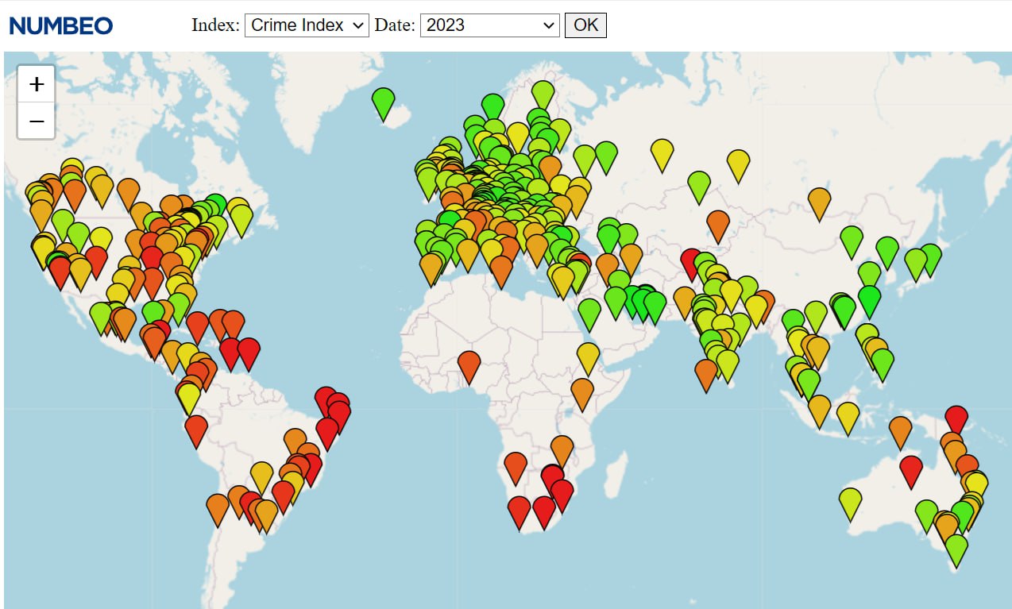
Task: Pick the yellow-green marker in Western Australia
Action: click(x=850, y=502)
